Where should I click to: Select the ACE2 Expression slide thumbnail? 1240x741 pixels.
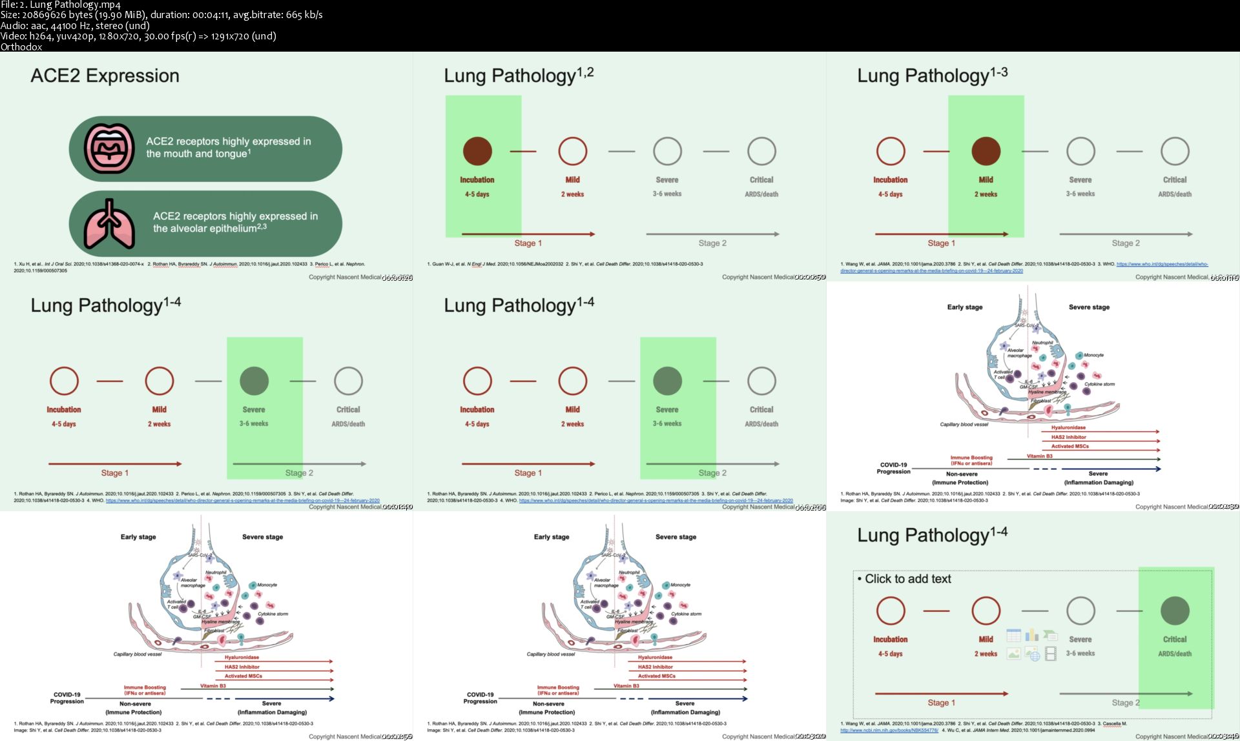(206, 167)
